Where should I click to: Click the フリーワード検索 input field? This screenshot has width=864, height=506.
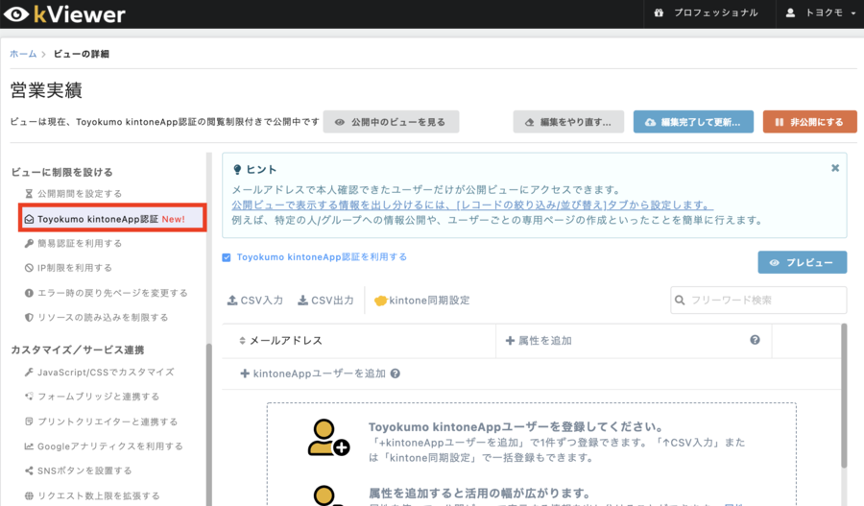pyautogui.click(x=758, y=300)
